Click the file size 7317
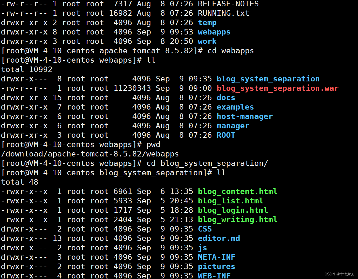 pos(123,4)
